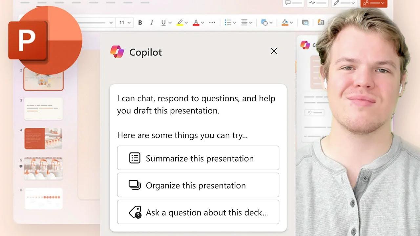The height and width of the screenshot is (236, 420).
Task: Click the Shape Fill bucket icon
Action: tap(285, 22)
